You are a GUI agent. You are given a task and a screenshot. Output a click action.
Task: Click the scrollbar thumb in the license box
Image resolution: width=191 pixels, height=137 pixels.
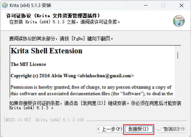tap(178, 55)
